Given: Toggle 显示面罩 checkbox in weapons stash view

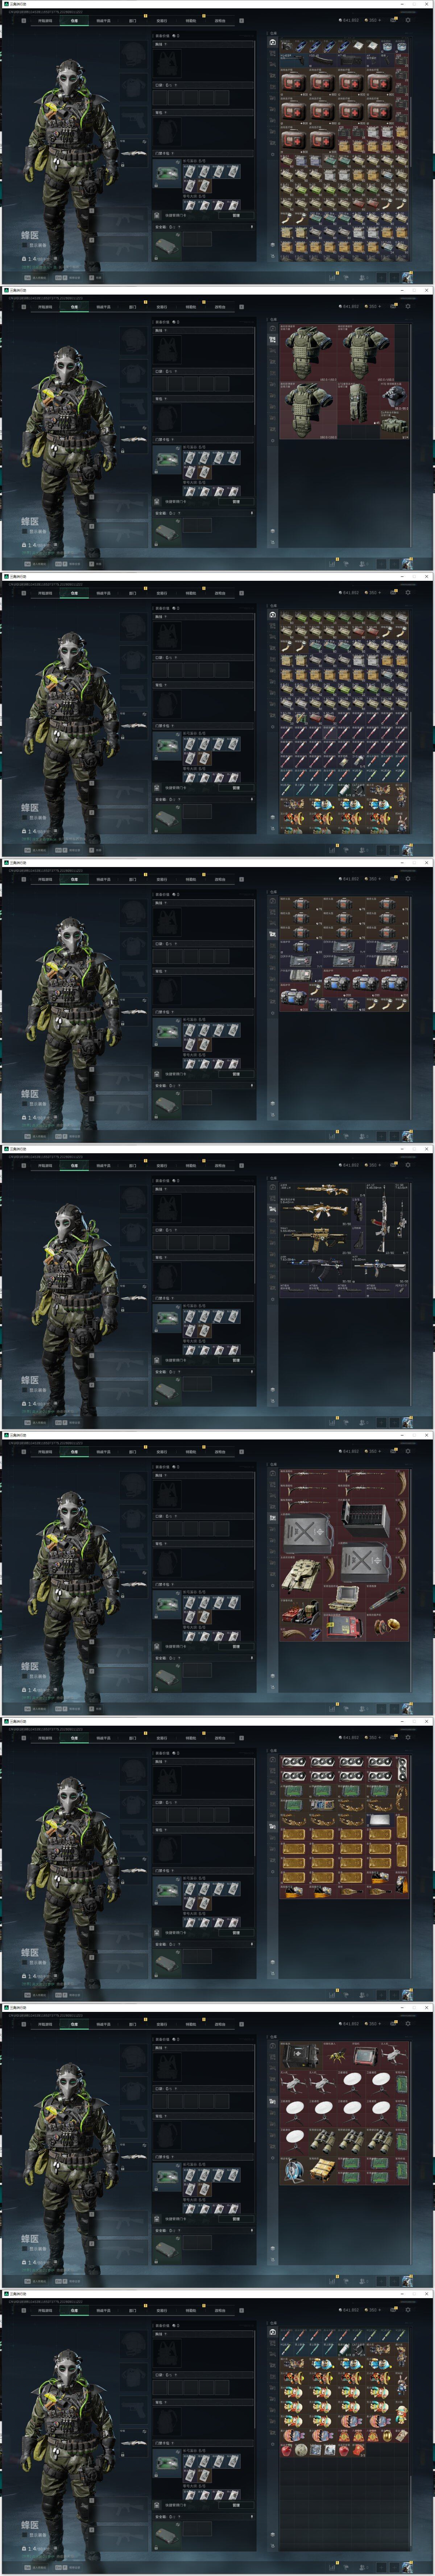Looking at the screenshot, I should click(x=25, y=1390).
